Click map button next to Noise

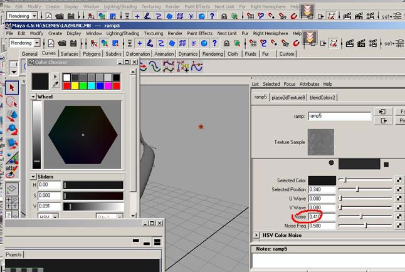399,216
